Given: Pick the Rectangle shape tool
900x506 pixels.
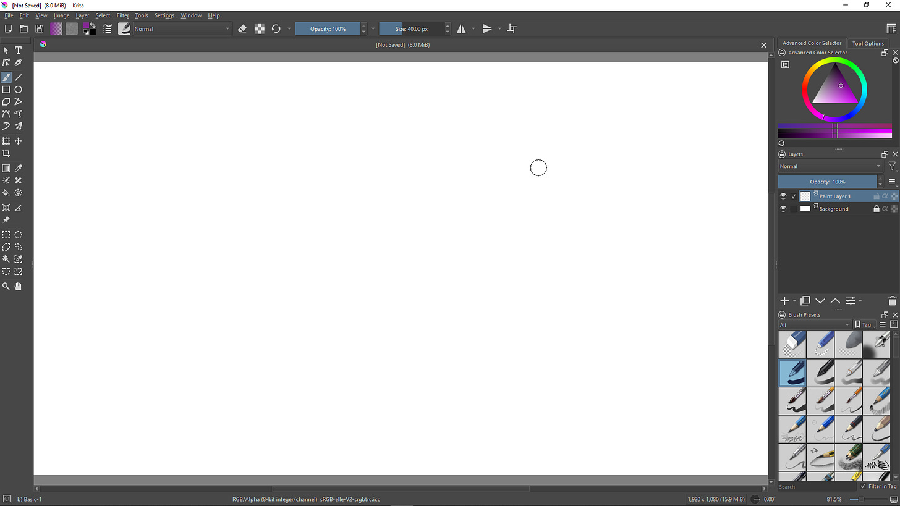Looking at the screenshot, I should [x=6, y=90].
